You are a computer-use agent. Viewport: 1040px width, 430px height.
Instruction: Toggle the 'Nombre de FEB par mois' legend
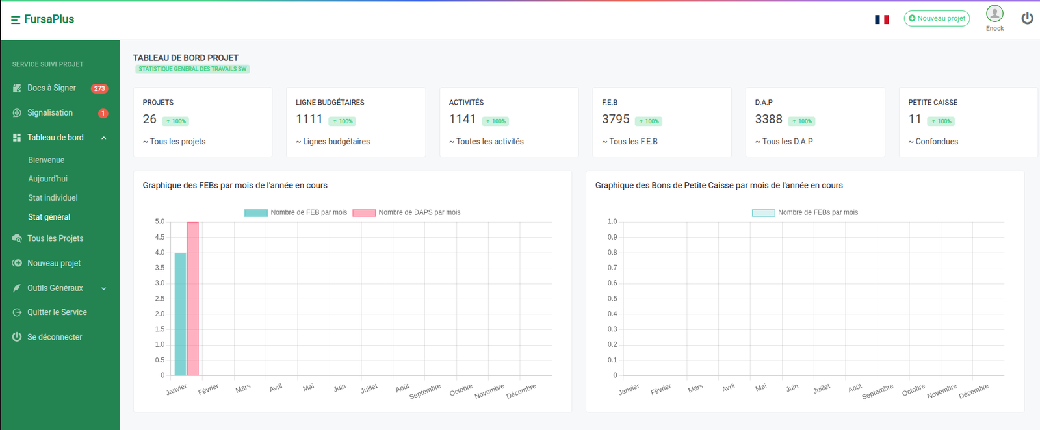tap(296, 212)
